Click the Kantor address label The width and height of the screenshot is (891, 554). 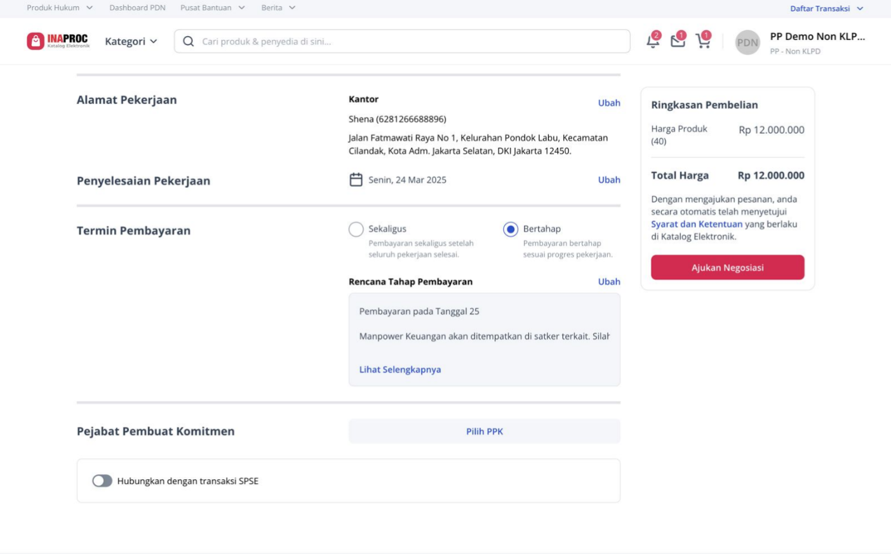pyautogui.click(x=363, y=99)
